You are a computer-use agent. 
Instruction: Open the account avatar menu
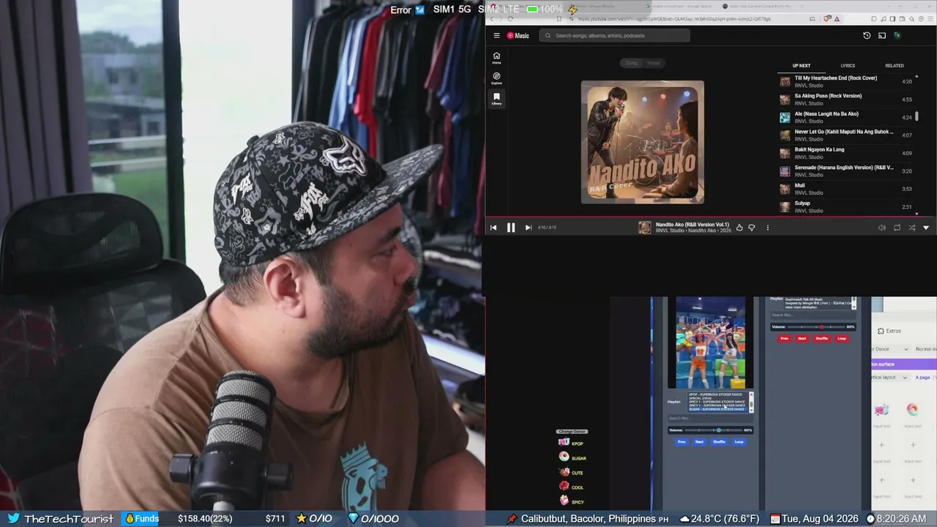click(897, 35)
